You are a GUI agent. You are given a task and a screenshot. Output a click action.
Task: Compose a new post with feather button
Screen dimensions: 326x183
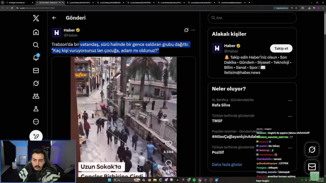pos(36,136)
